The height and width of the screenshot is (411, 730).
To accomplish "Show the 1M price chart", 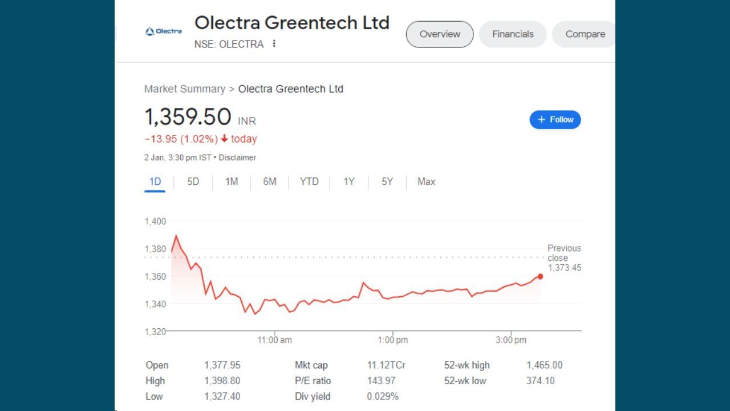I will pos(231,182).
